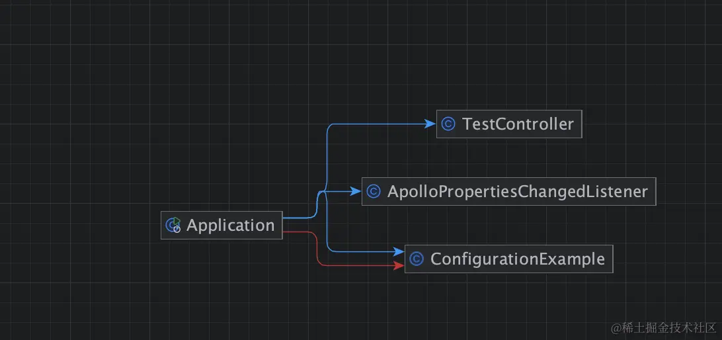Click the blue arrowhead pointing at ConfigurationExample
The width and height of the screenshot is (722, 340).
[398, 251]
